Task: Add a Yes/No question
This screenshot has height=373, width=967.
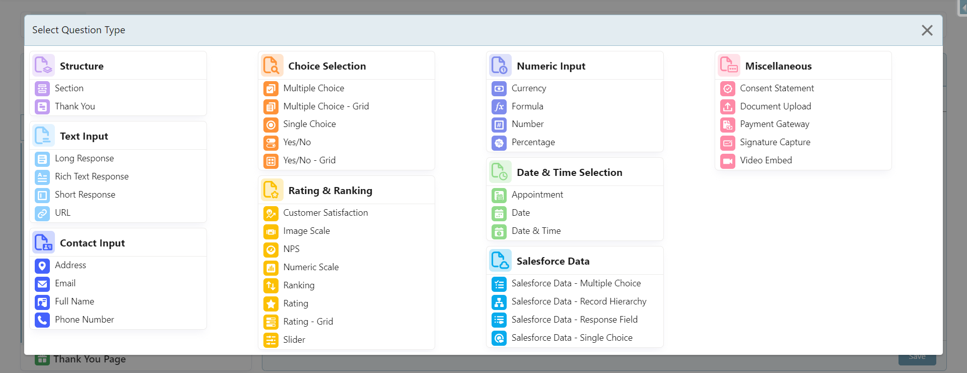Action: click(297, 142)
